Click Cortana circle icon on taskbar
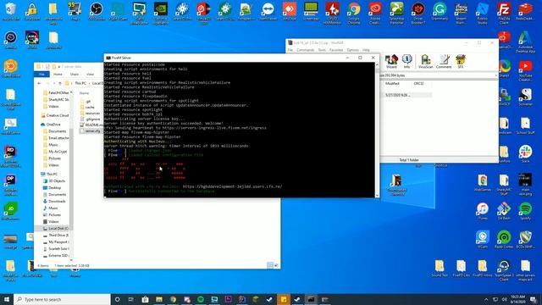This screenshot has width=542, height=305. point(117,299)
